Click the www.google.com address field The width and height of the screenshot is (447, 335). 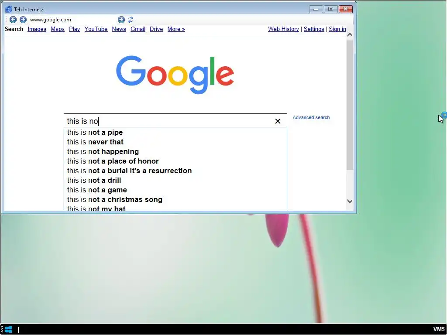pos(73,20)
